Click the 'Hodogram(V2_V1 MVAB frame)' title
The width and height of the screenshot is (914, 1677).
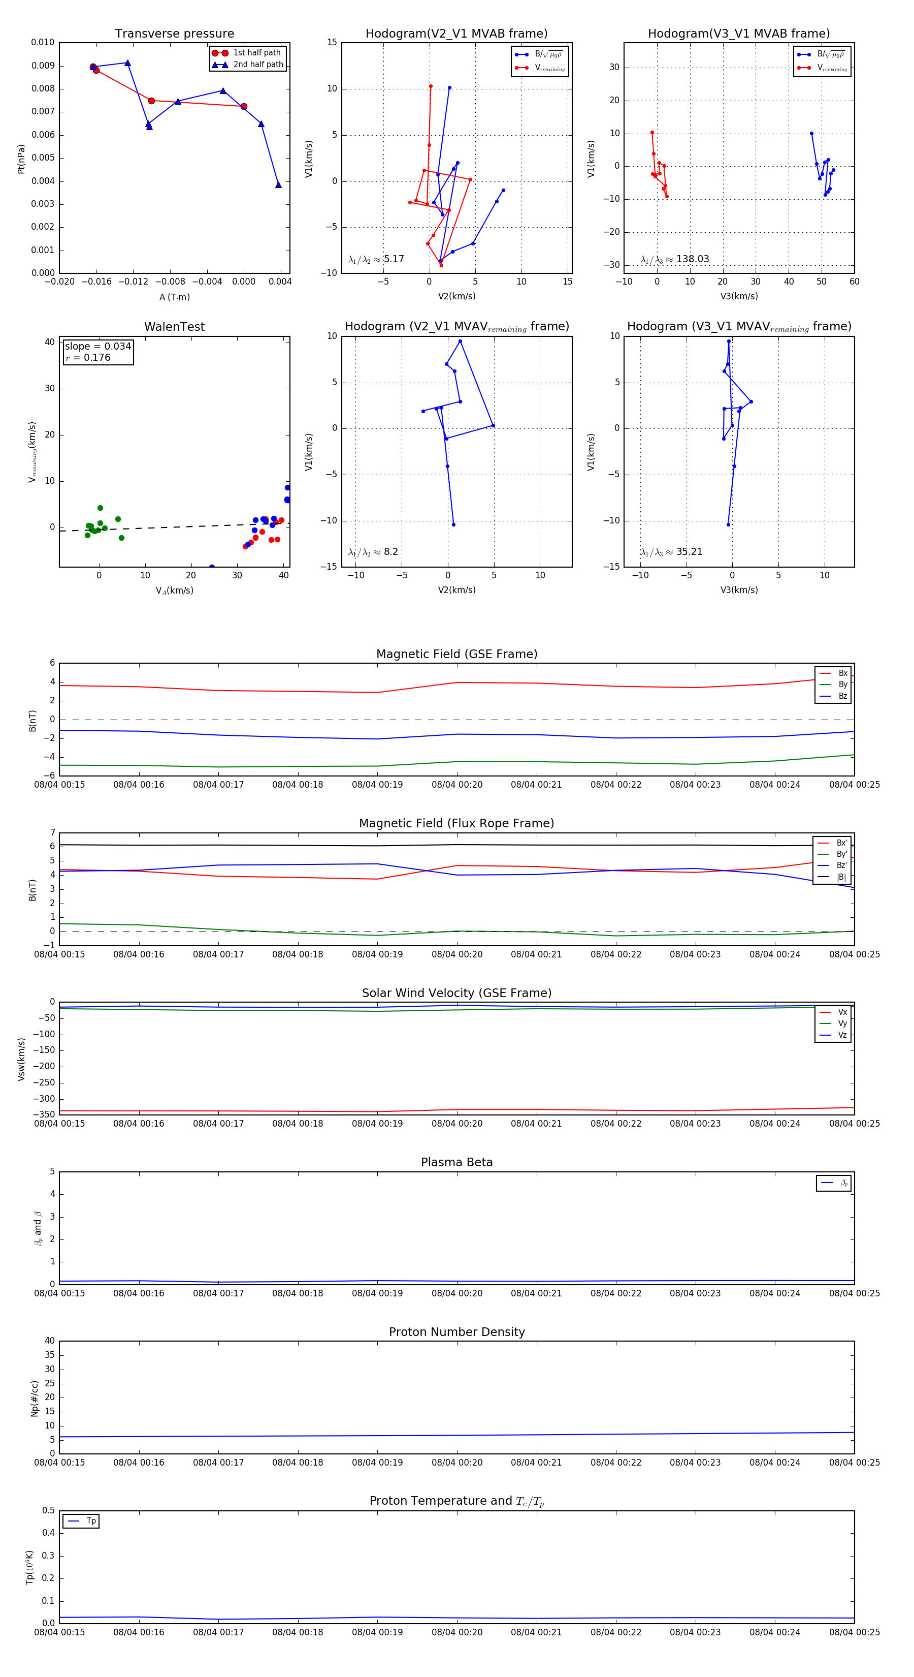point(456,34)
